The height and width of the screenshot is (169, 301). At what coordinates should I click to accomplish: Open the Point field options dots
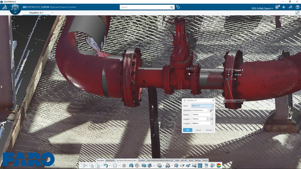(x=212, y=106)
